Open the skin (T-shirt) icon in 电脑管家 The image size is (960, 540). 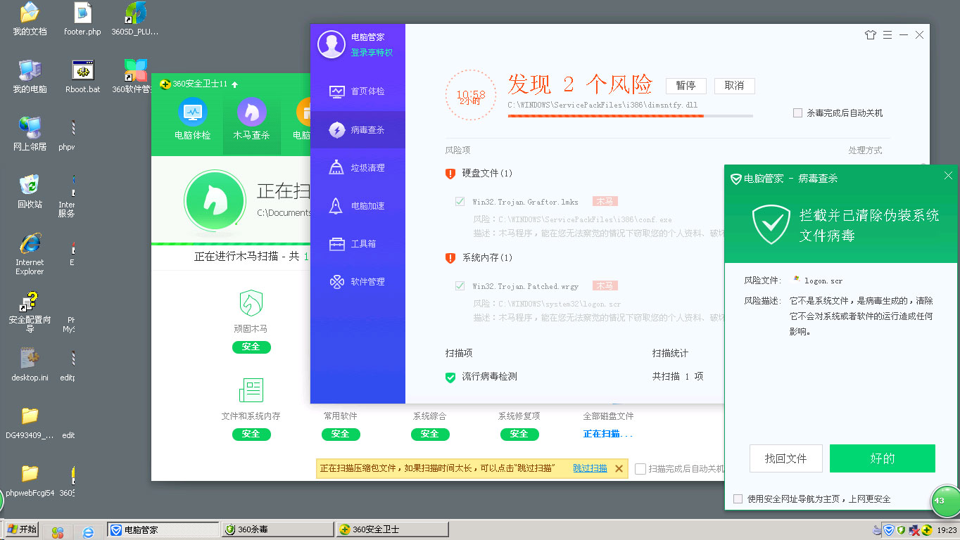click(x=871, y=34)
